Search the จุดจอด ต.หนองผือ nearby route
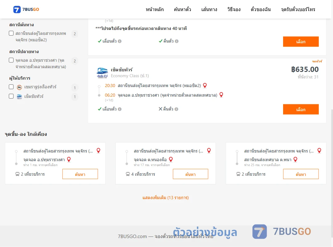 191,174
